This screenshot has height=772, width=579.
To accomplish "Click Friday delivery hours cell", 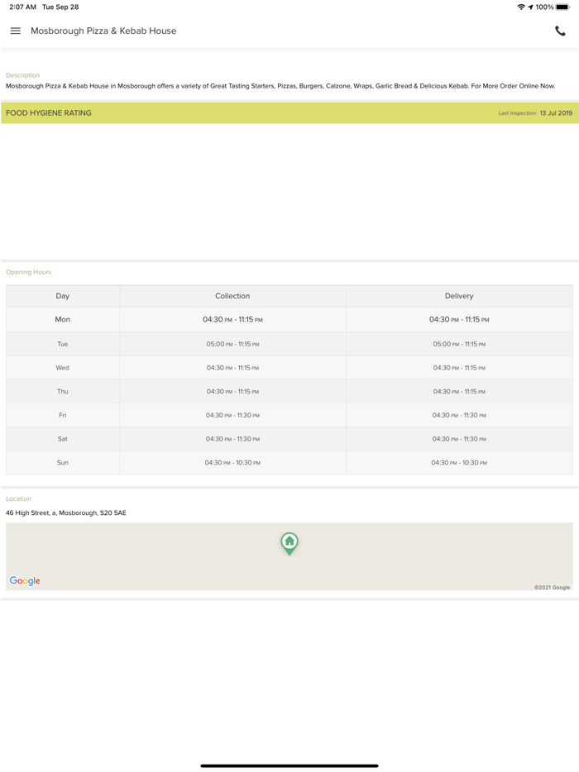I will (459, 415).
